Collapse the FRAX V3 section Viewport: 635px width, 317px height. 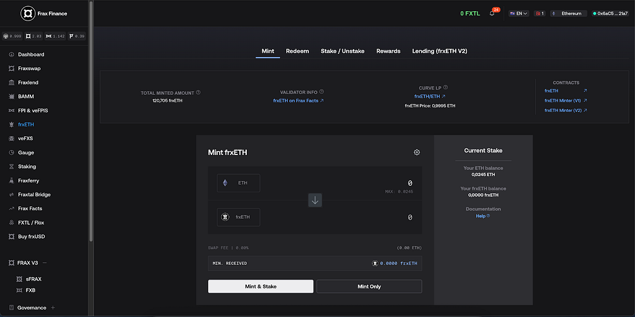pyautogui.click(x=45, y=262)
